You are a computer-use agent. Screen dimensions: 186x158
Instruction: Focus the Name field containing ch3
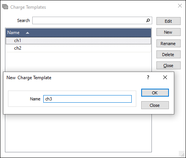coord(87,99)
